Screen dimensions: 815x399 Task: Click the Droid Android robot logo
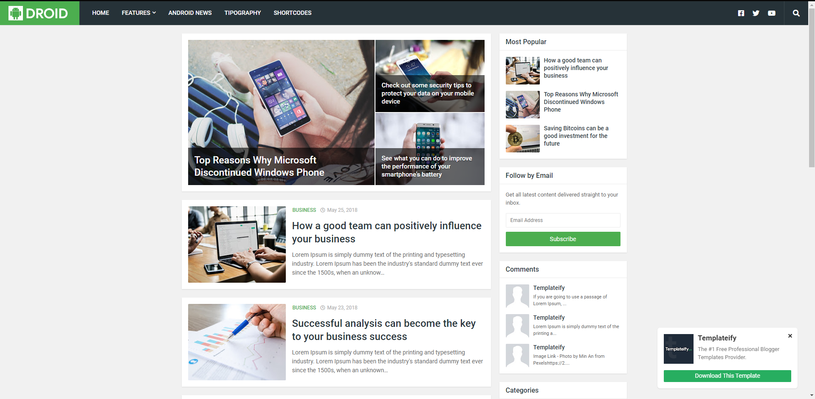click(16, 13)
